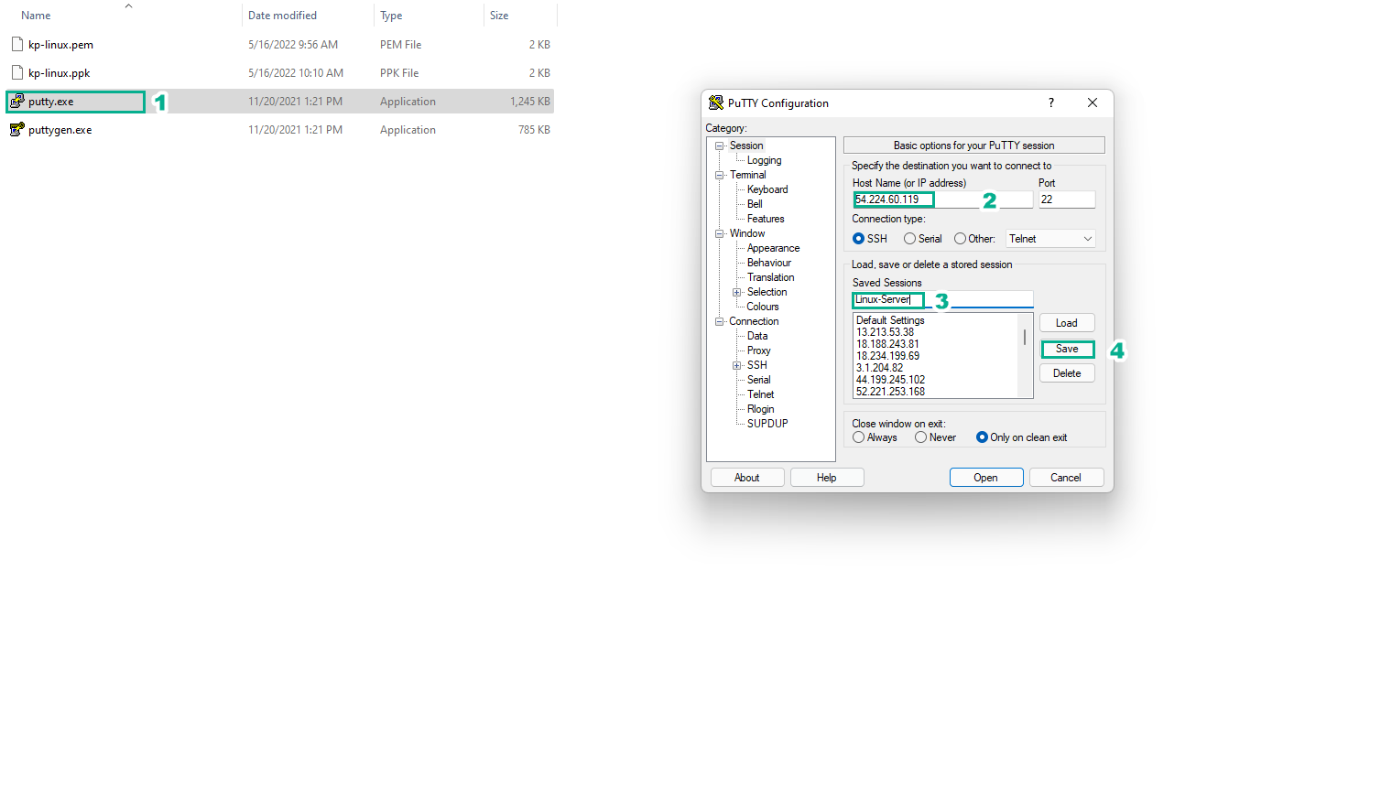The height and width of the screenshot is (798, 1381).
Task: Select saved session 3.1.204.82
Action: 879,368
